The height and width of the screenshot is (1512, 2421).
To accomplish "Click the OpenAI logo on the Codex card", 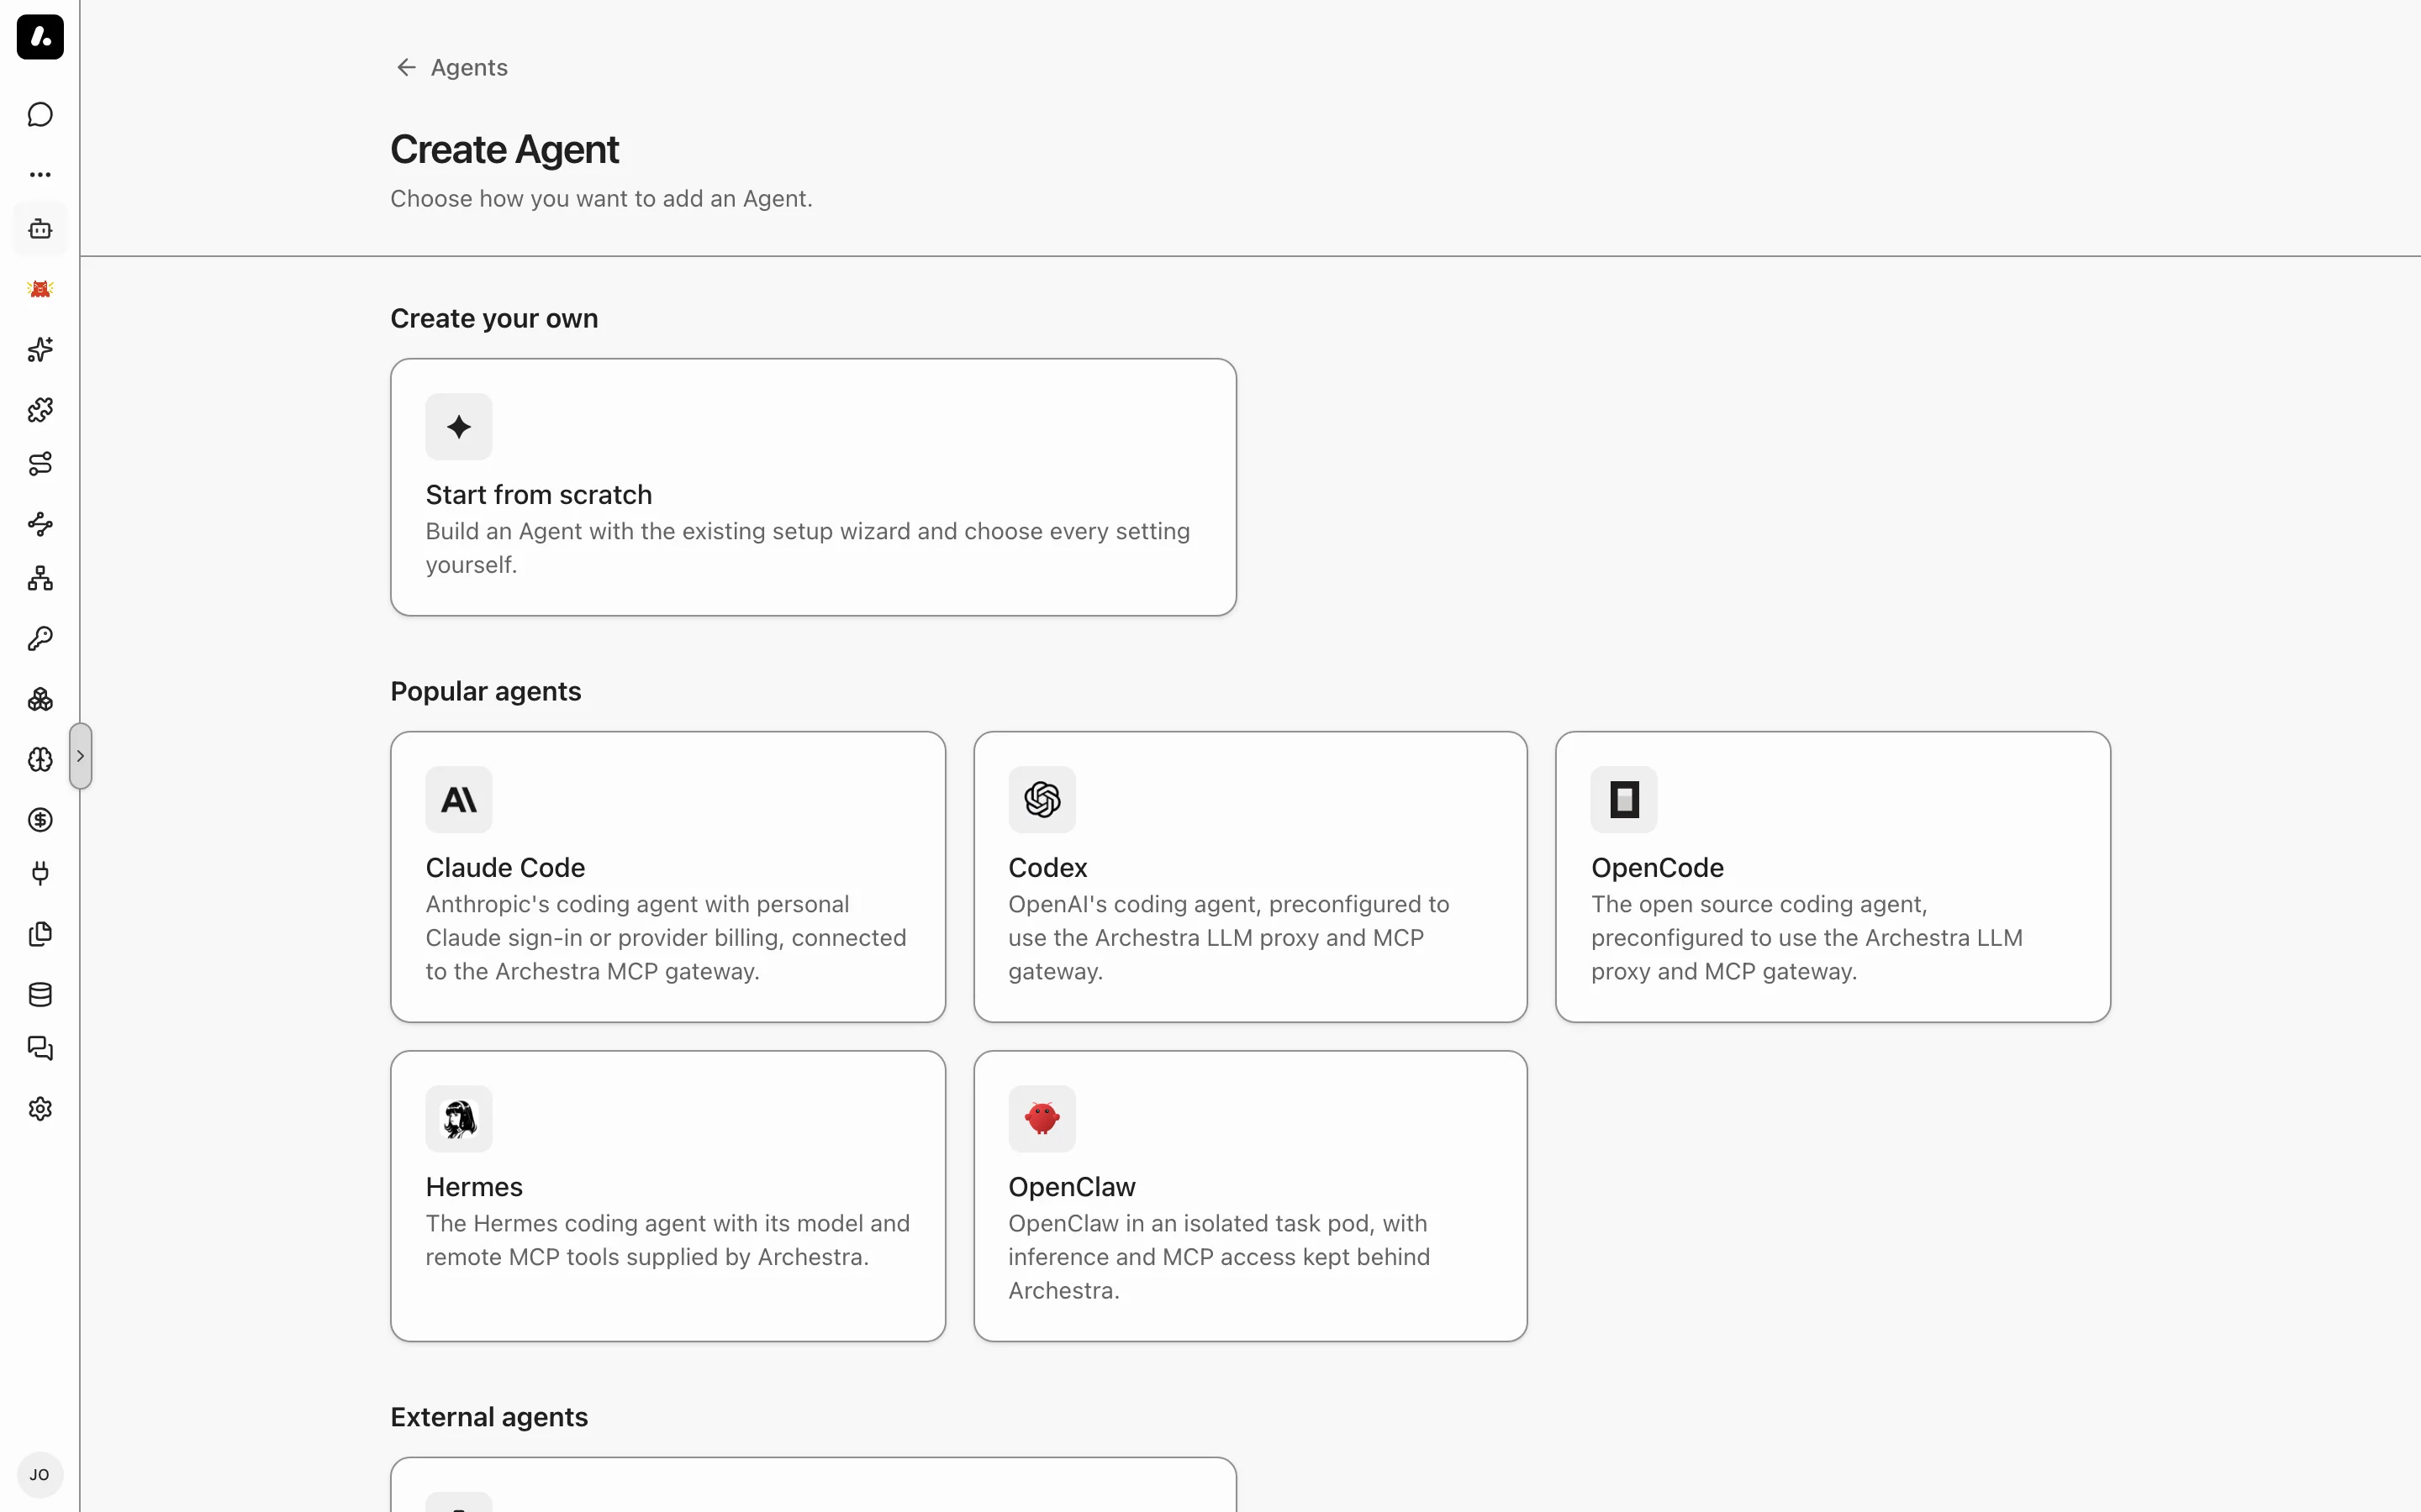I will [x=1042, y=800].
